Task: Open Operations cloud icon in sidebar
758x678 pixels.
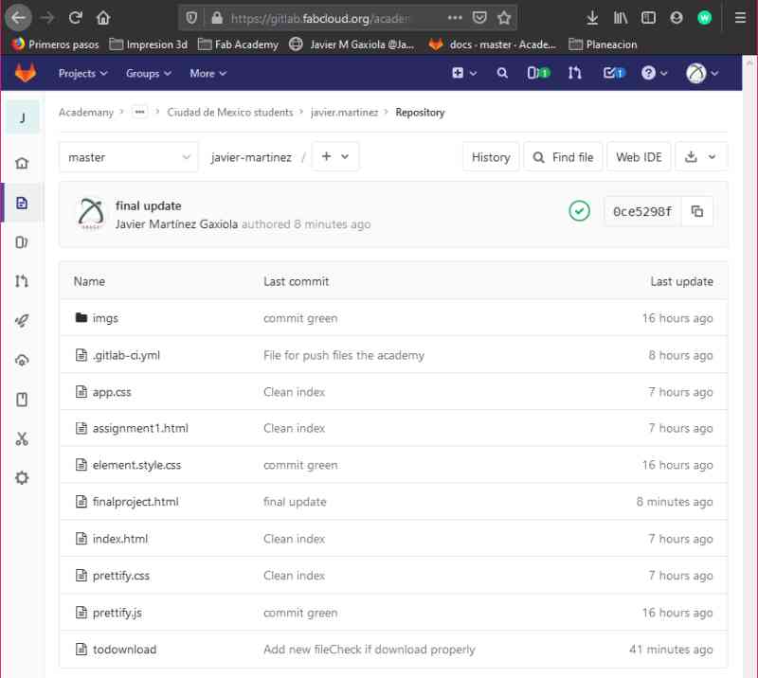Action: [22, 360]
